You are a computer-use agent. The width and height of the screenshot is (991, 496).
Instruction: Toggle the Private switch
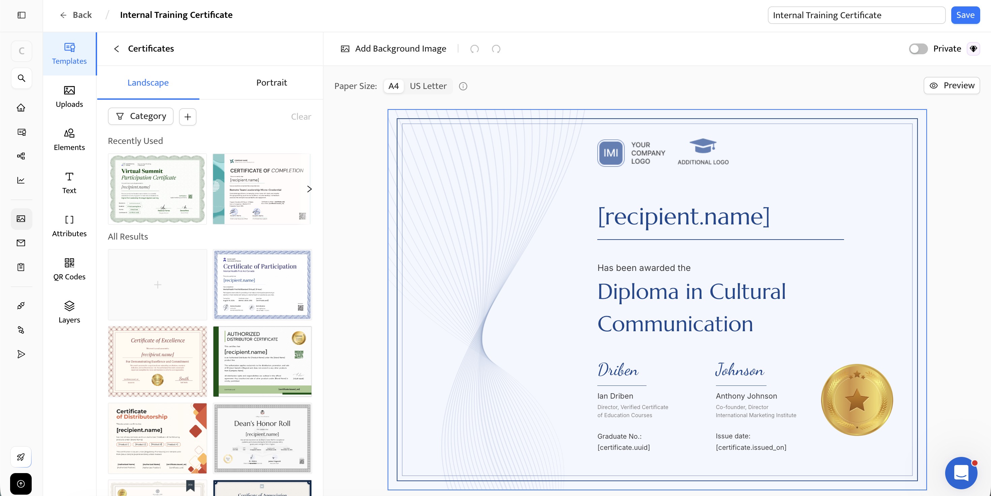pyautogui.click(x=918, y=49)
